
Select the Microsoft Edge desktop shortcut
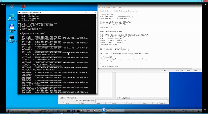[12, 17]
